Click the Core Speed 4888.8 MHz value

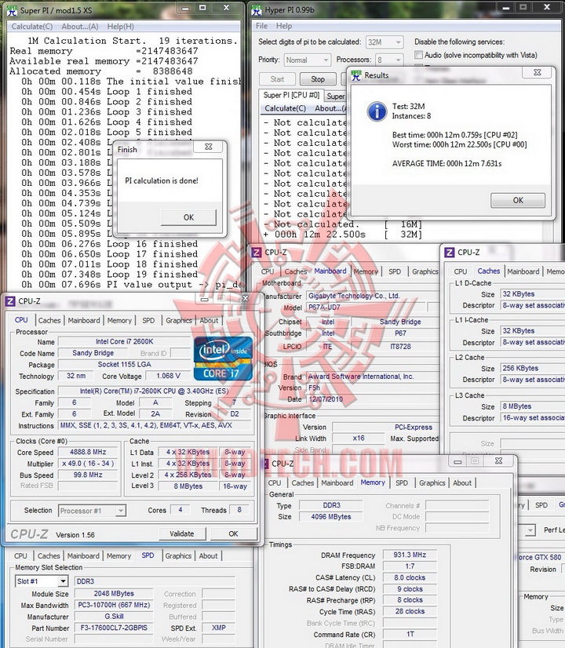click(x=88, y=452)
